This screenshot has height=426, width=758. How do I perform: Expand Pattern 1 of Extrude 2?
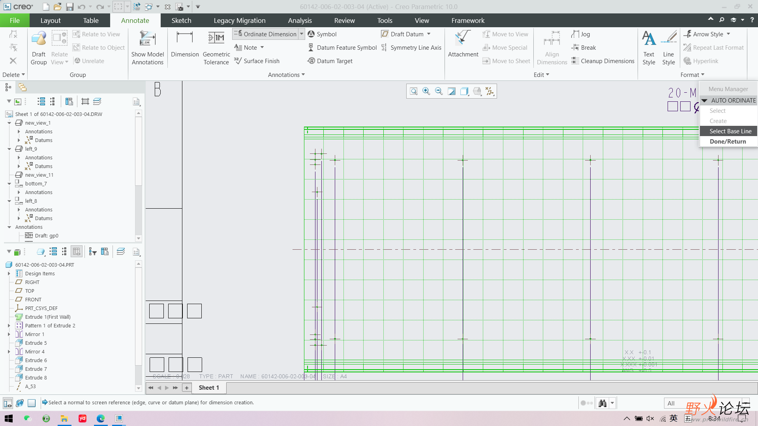(9, 326)
